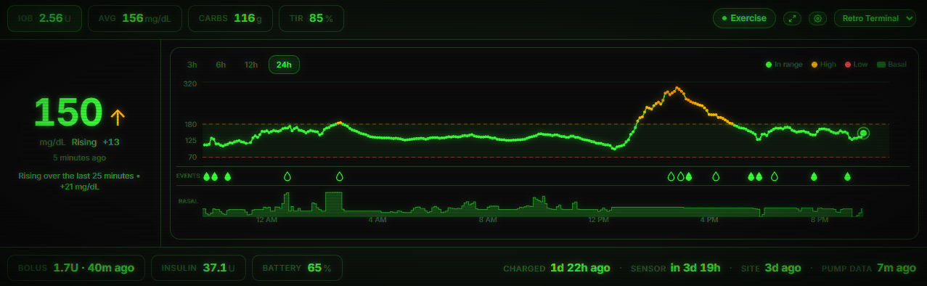Select the outlined drop event near 6 PM
The height and width of the screenshot is (286, 927).
774,176
